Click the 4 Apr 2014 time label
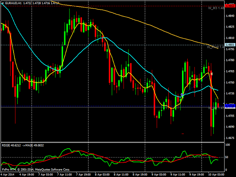The height and width of the screenshot is (177, 236). (8, 175)
